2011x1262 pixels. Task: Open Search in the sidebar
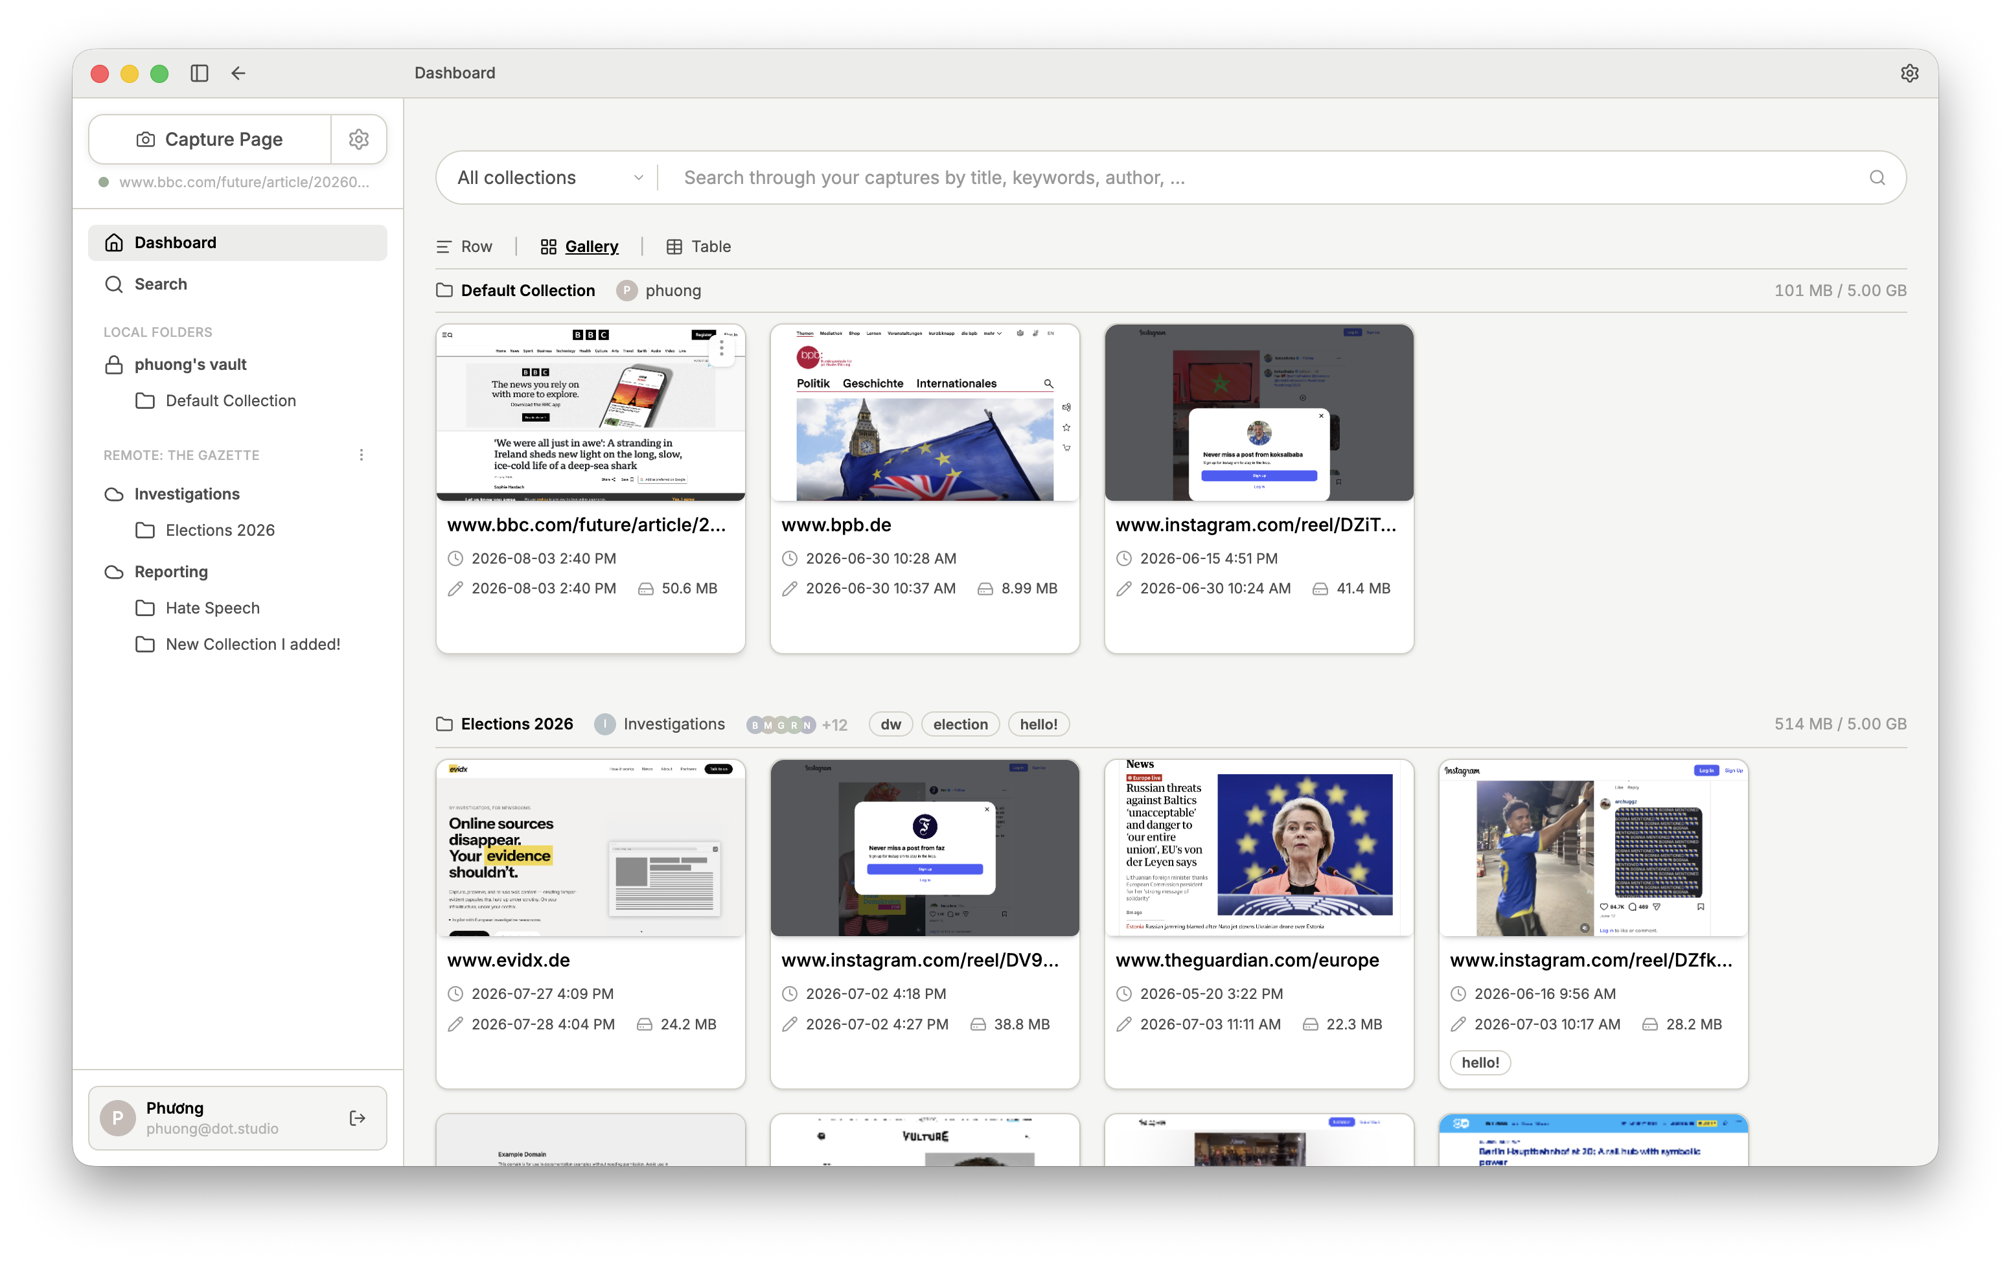click(238, 284)
